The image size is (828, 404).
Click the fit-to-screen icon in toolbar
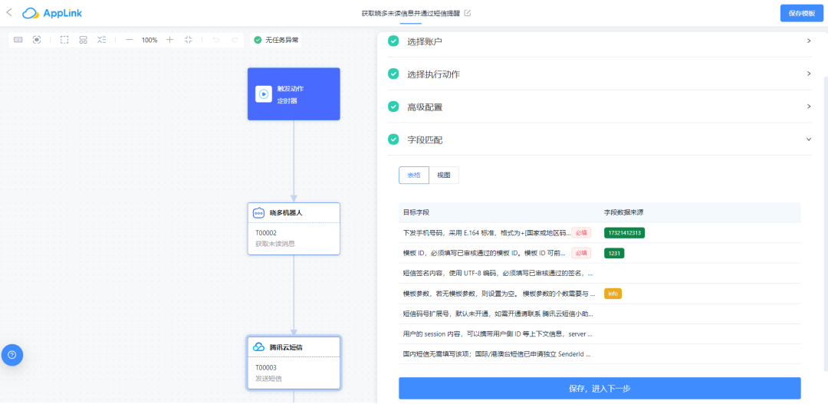tap(189, 40)
